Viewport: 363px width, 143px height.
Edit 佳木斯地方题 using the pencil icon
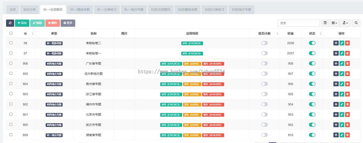tap(342, 74)
